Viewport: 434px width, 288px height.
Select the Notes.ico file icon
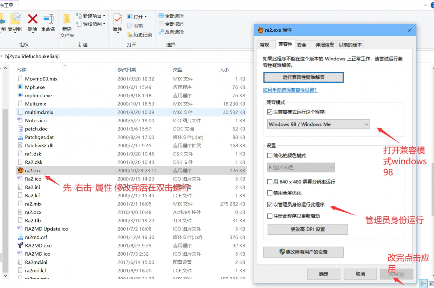point(20,120)
